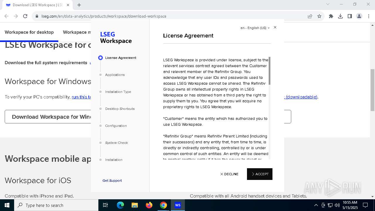375x211 pixels.
Task: Click the Get Support link
Action: point(112,181)
